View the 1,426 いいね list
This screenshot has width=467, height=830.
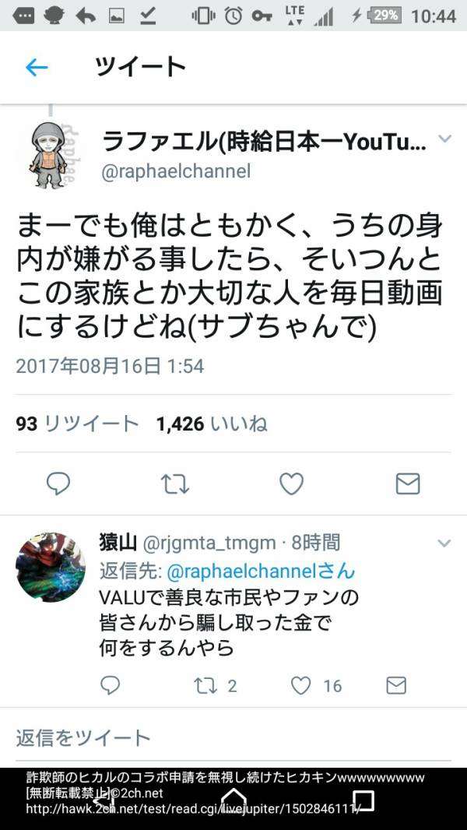click(x=212, y=424)
